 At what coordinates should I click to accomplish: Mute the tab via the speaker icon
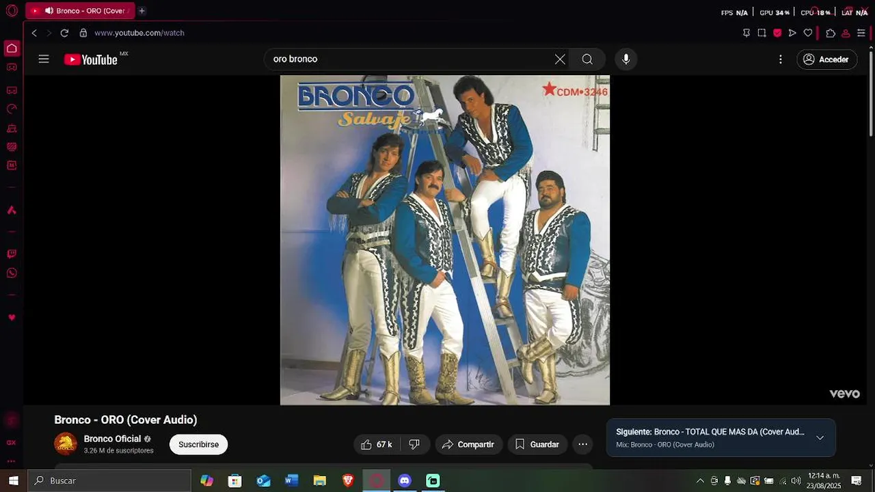[x=49, y=11]
